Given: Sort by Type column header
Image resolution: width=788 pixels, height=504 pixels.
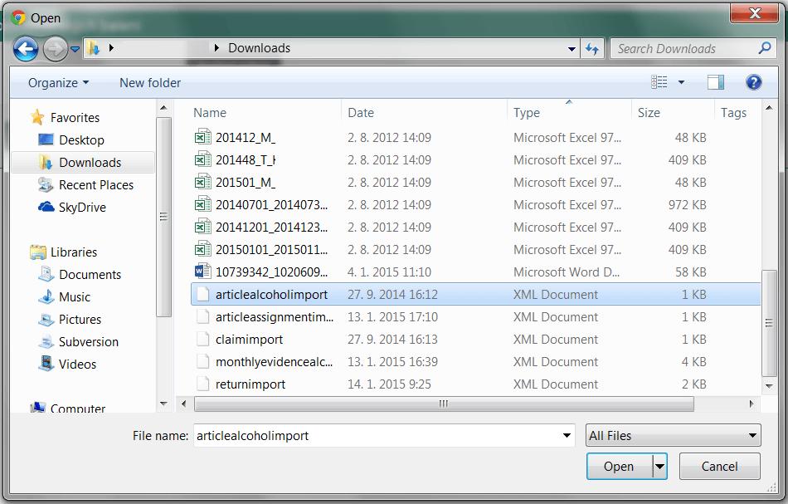Looking at the screenshot, I should pos(526,113).
